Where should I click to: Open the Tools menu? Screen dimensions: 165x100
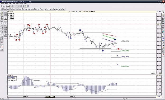[x=14, y=4]
